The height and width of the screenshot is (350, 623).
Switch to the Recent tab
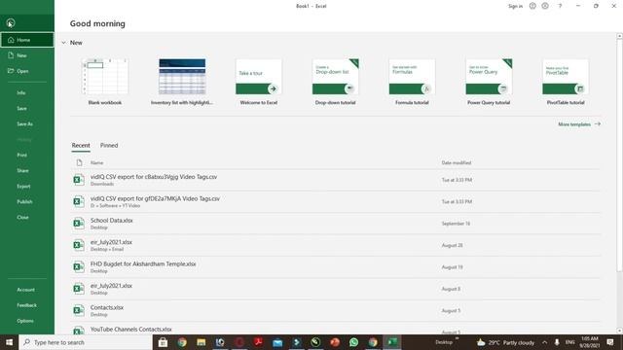point(81,145)
